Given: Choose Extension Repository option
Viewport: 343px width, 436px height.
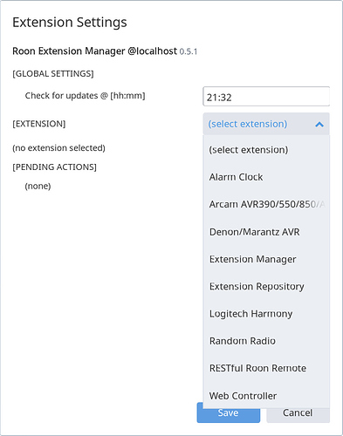Looking at the screenshot, I should 266,286.
